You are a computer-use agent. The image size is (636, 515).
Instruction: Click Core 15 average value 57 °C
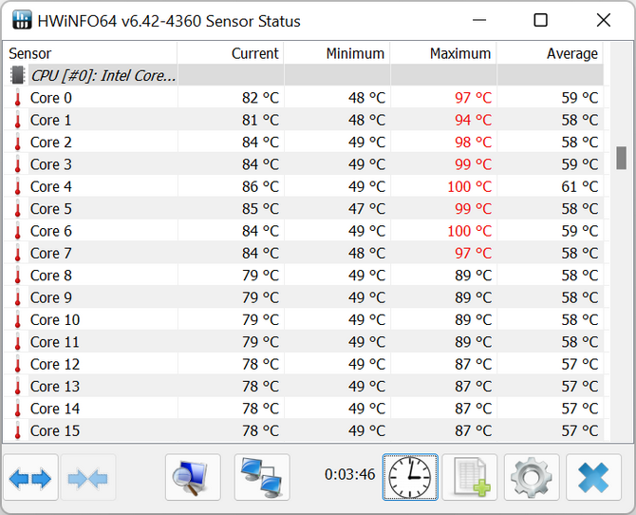click(x=580, y=431)
